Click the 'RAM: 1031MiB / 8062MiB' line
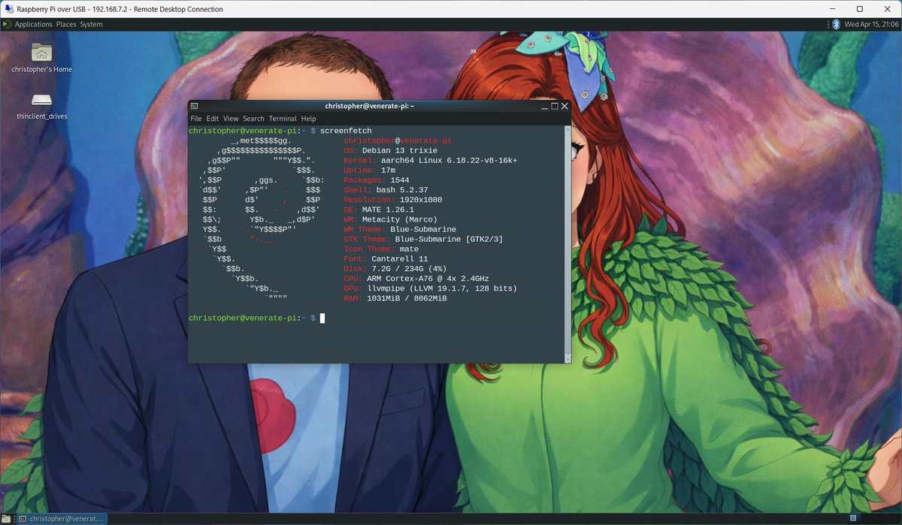 (x=395, y=298)
